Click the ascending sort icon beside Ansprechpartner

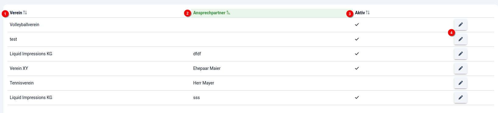click(228, 12)
